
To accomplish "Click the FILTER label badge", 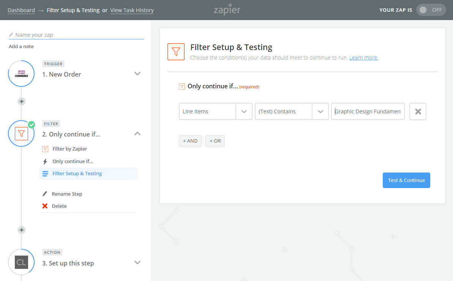I will tap(51, 124).
